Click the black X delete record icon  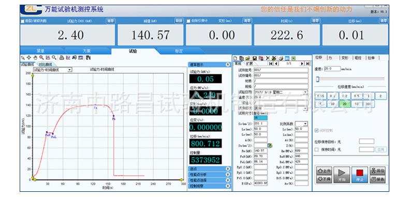coord(268,58)
